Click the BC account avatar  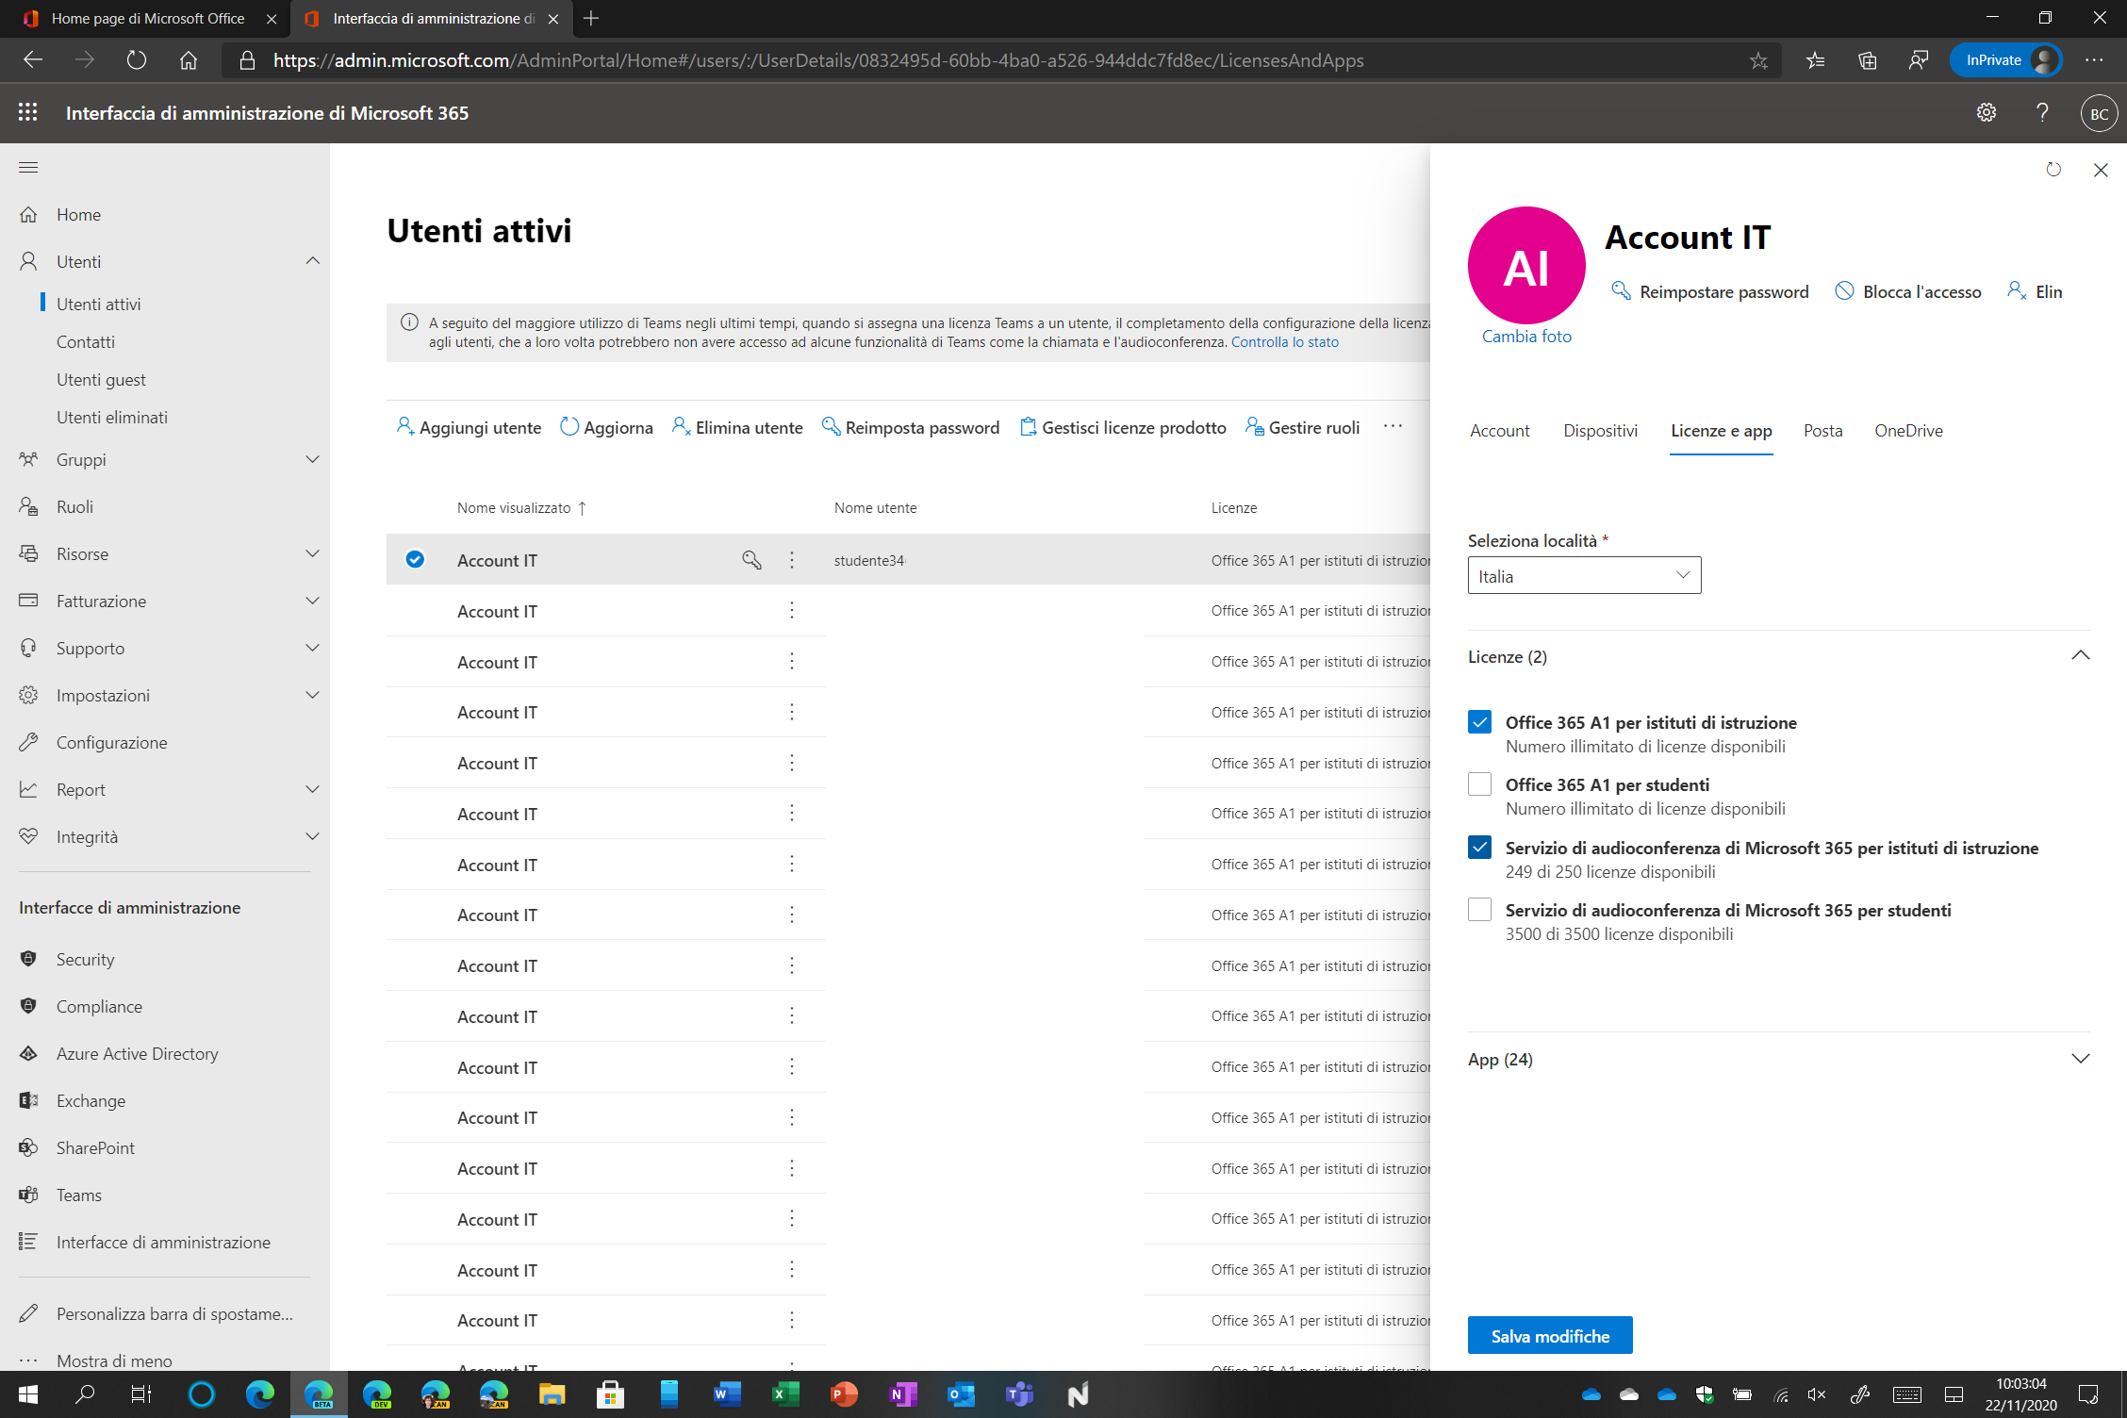pos(2099,113)
